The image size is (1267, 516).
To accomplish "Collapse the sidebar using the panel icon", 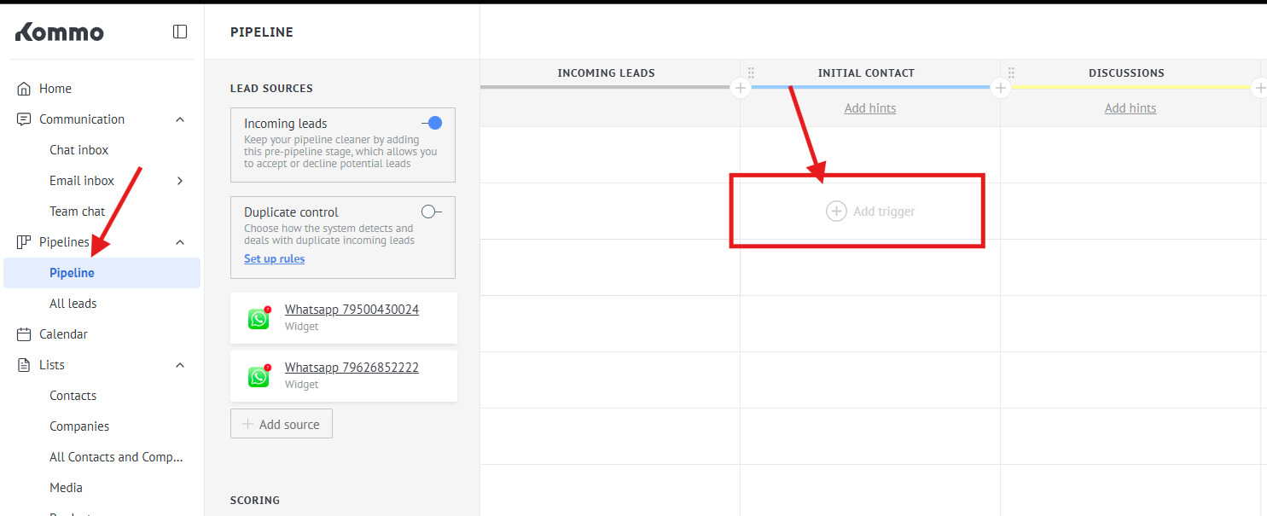I will point(180,32).
